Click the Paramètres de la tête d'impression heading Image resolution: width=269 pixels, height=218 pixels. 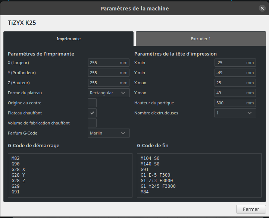click(175, 54)
